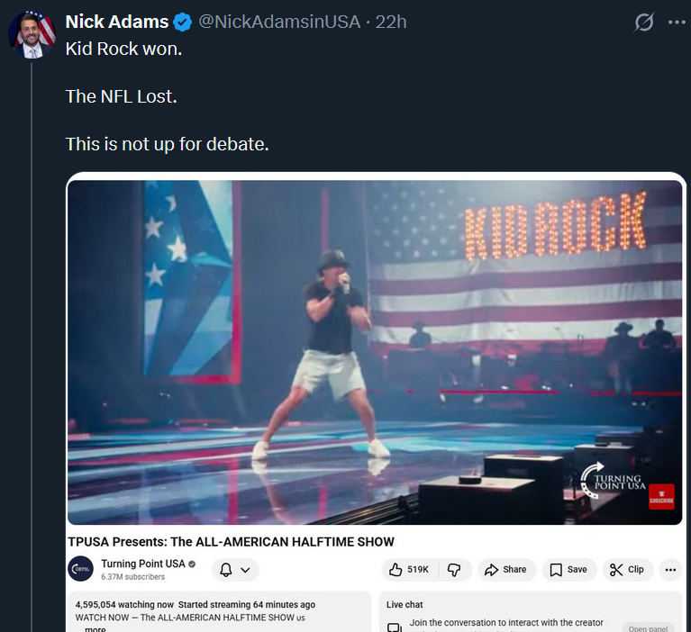
Task: Open the tweet's three-dot more menu
Action: point(677,23)
